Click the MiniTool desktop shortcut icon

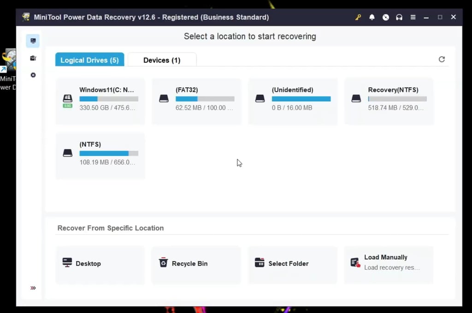coord(8,60)
